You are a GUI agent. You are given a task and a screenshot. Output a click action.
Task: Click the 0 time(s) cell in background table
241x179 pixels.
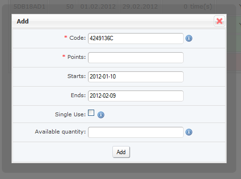click(x=198, y=7)
